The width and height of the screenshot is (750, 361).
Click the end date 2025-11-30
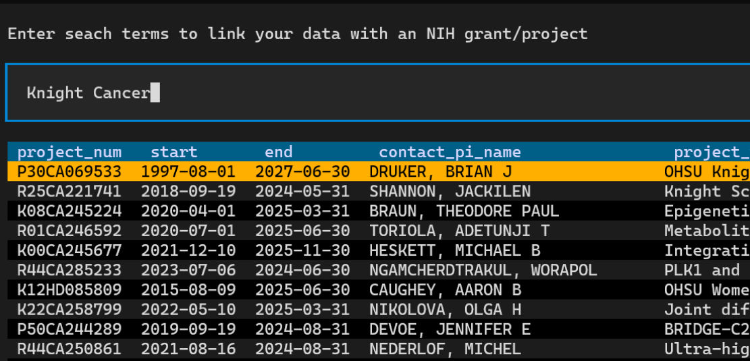[302, 251]
